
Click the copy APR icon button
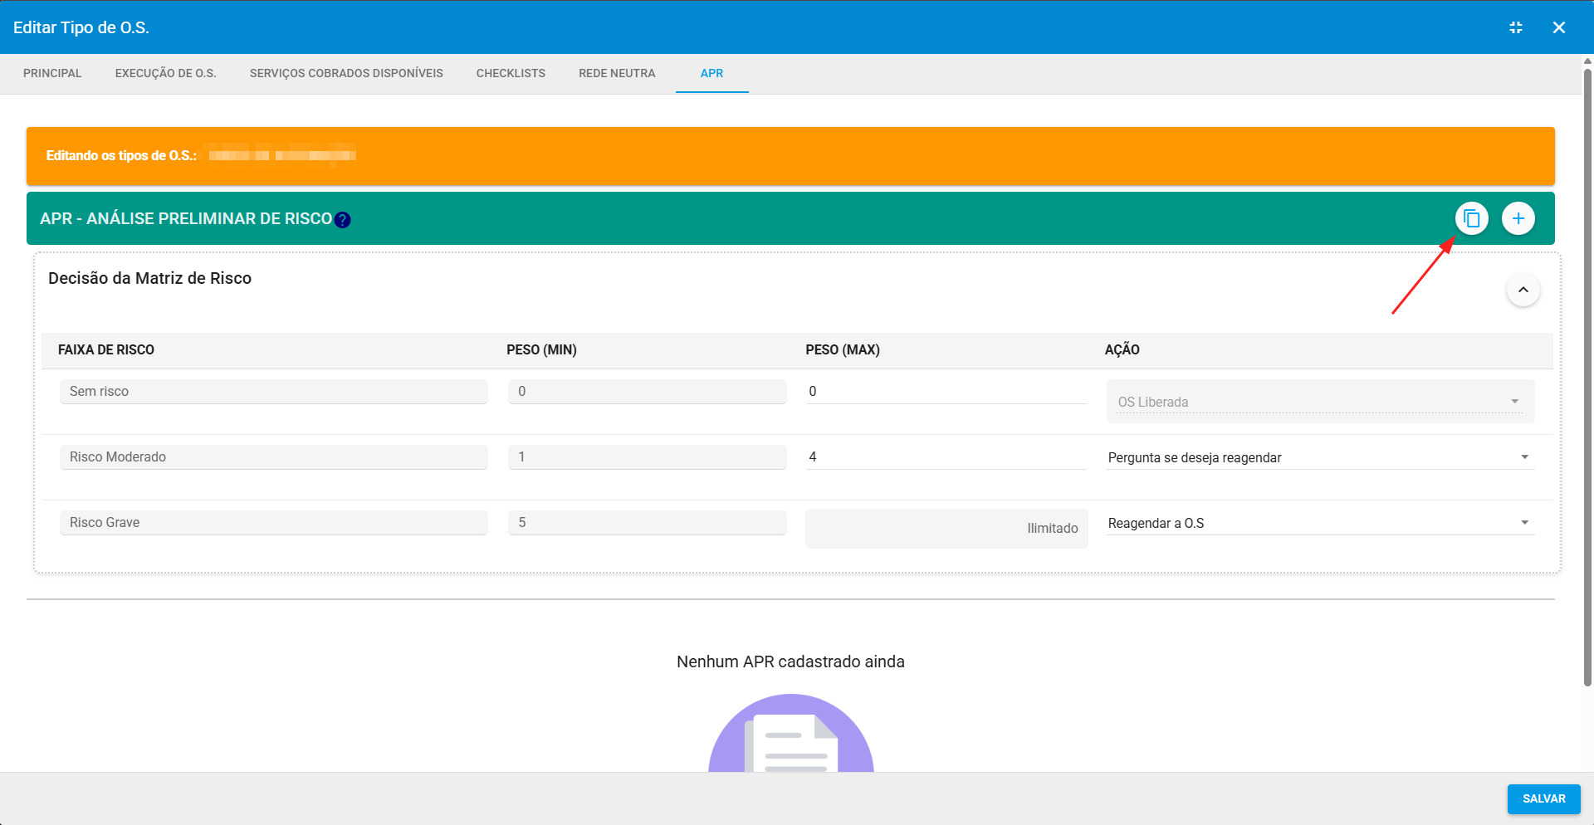coord(1471,218)
